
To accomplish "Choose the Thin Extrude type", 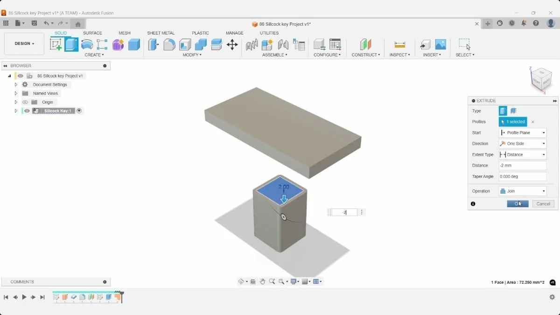I will [x=513, y=111].
